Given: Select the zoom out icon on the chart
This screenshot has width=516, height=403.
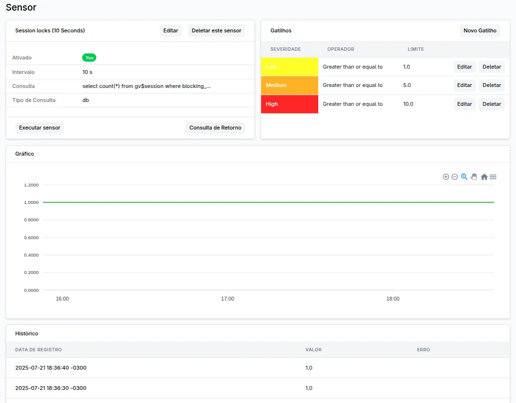Looking at the screenshot, I should (455, 177).
